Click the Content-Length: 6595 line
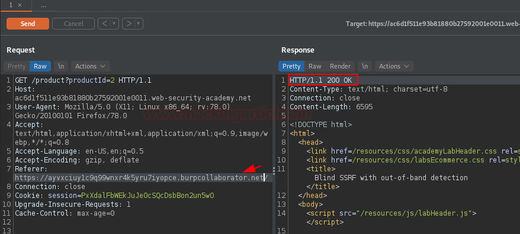The height and width of the screenshot is (234, 520). 331,107
